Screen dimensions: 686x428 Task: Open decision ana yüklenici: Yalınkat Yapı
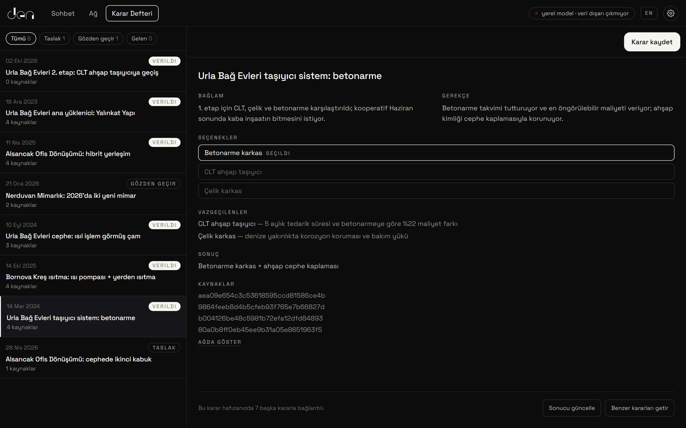point(93,112)
